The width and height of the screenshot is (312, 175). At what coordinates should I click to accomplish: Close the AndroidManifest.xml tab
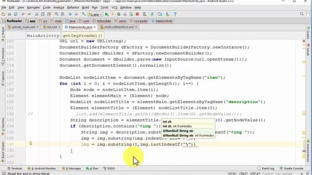click(x=136, y=27)
